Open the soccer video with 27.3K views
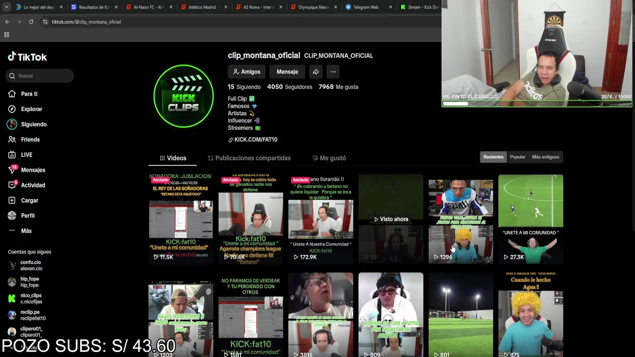 530,218
